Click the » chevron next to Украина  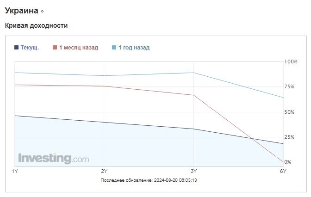42,11
